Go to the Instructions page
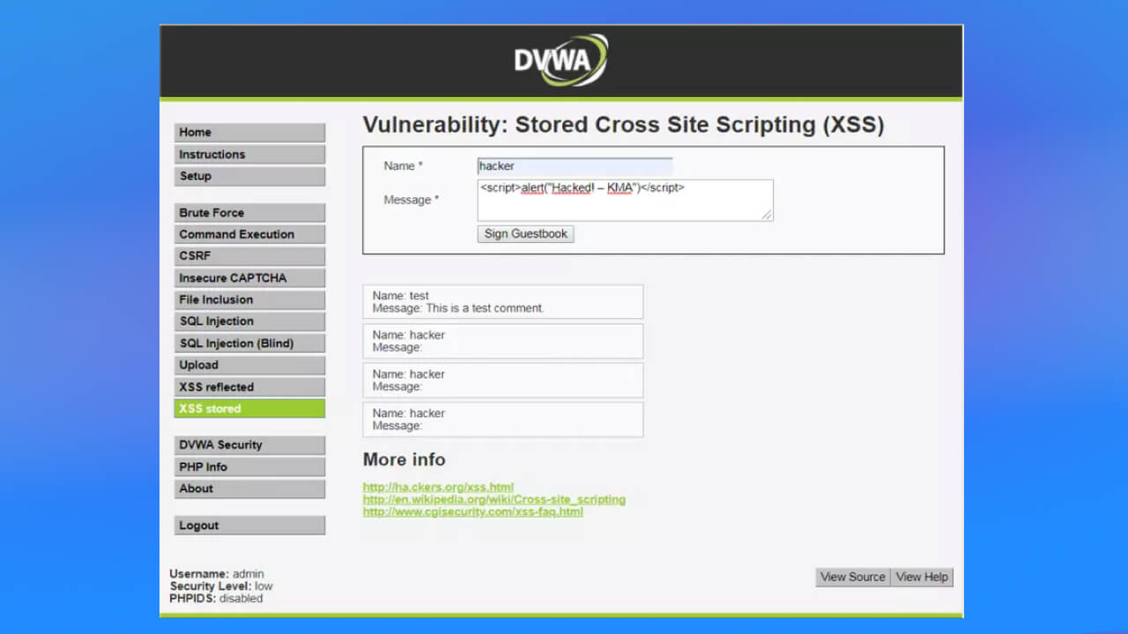 (x=249, y=154)
